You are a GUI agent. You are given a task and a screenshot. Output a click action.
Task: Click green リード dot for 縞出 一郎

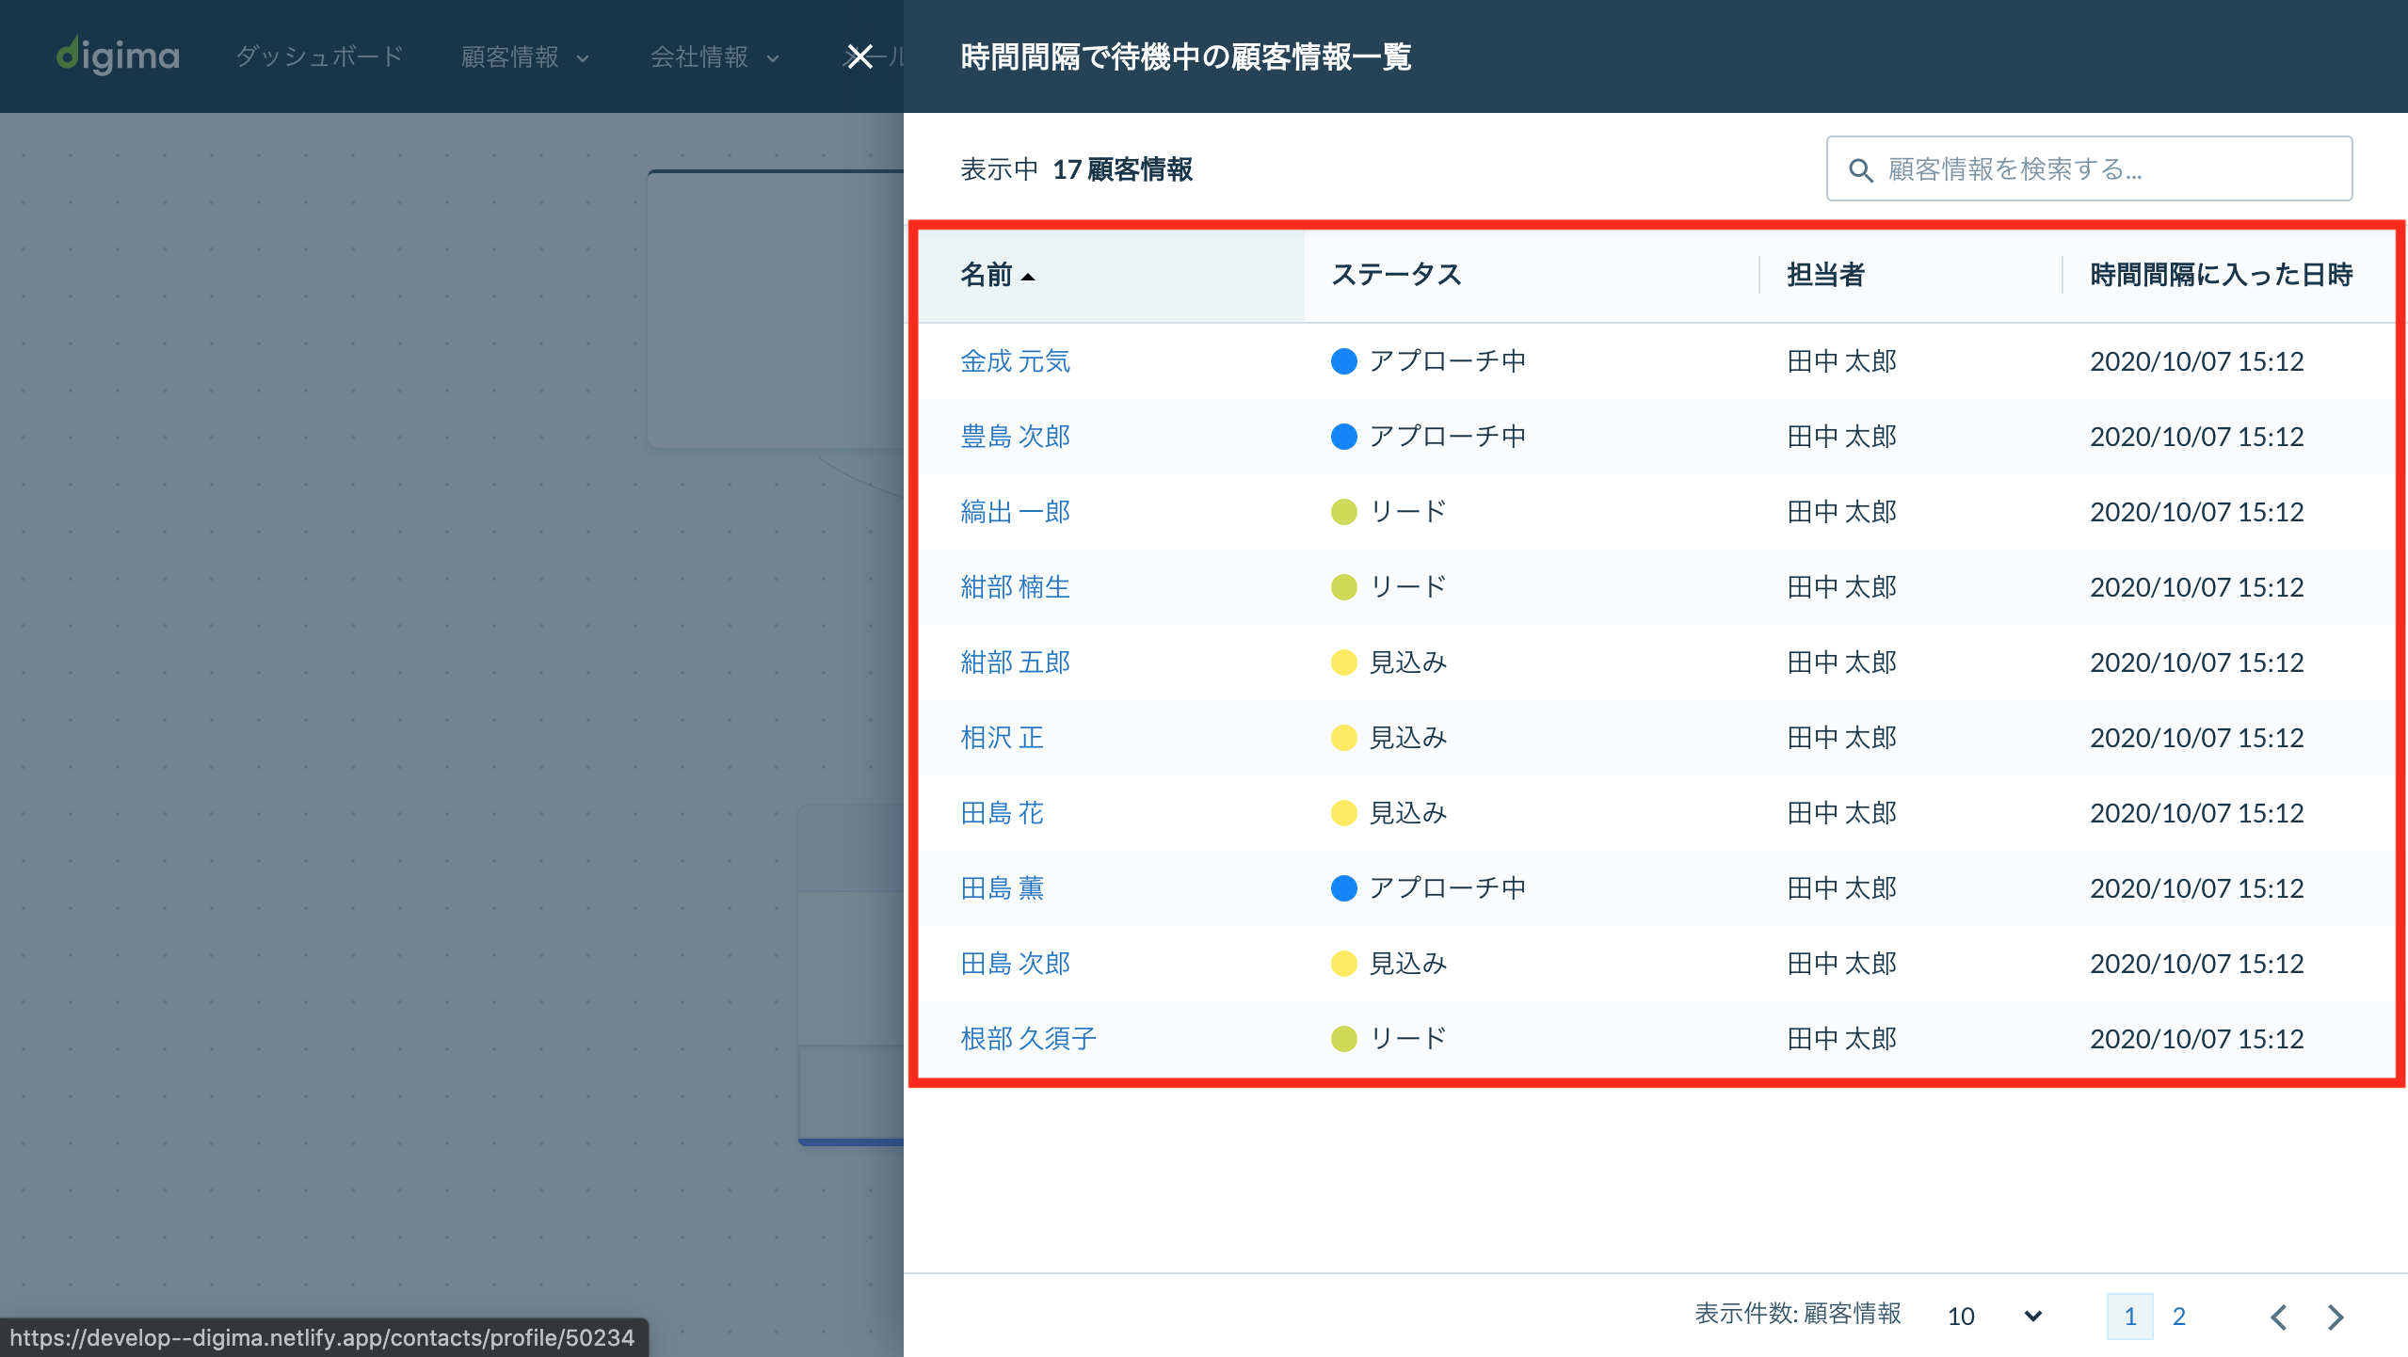pos(1343,512)
